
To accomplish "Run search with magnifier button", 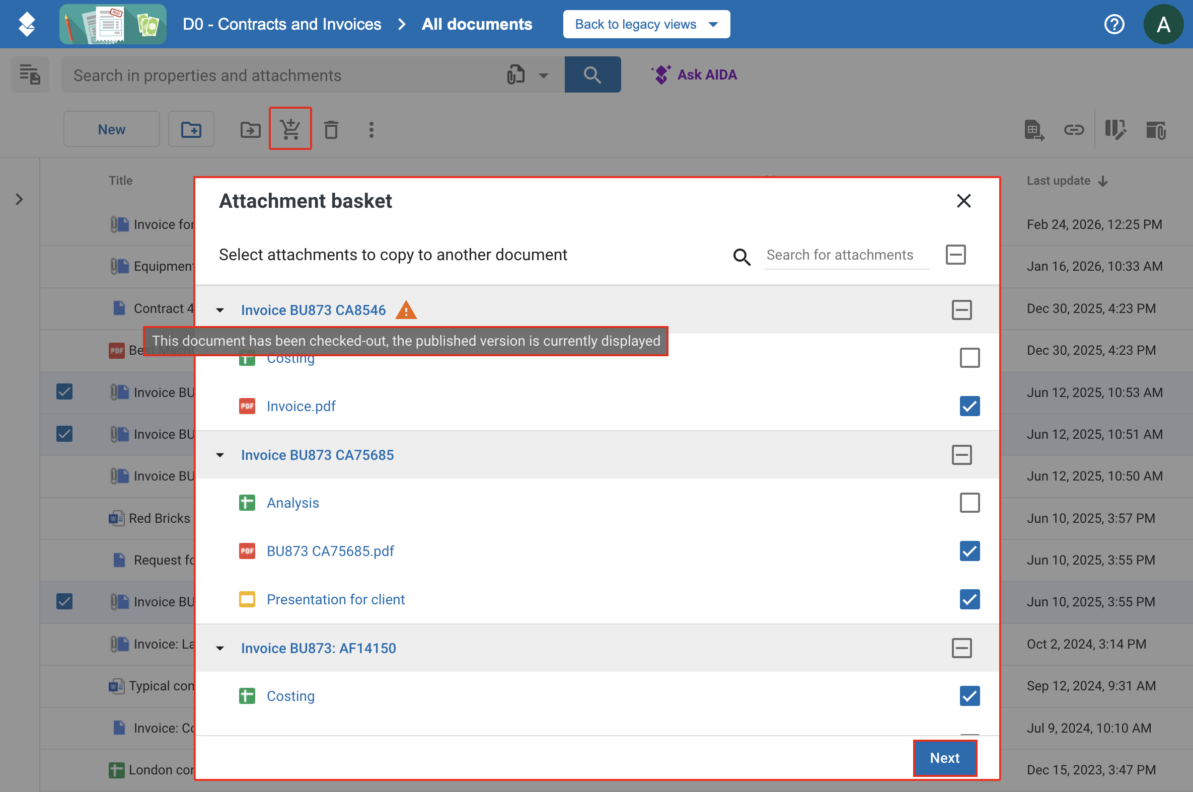I will (x=592, y=75).
